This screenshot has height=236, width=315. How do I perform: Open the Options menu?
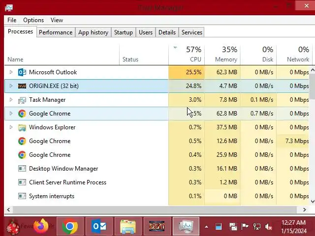[x=33, y=20]
